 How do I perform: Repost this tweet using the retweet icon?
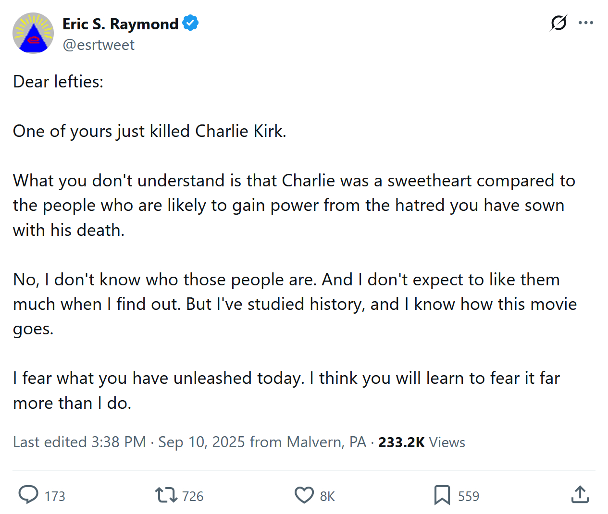166,495
